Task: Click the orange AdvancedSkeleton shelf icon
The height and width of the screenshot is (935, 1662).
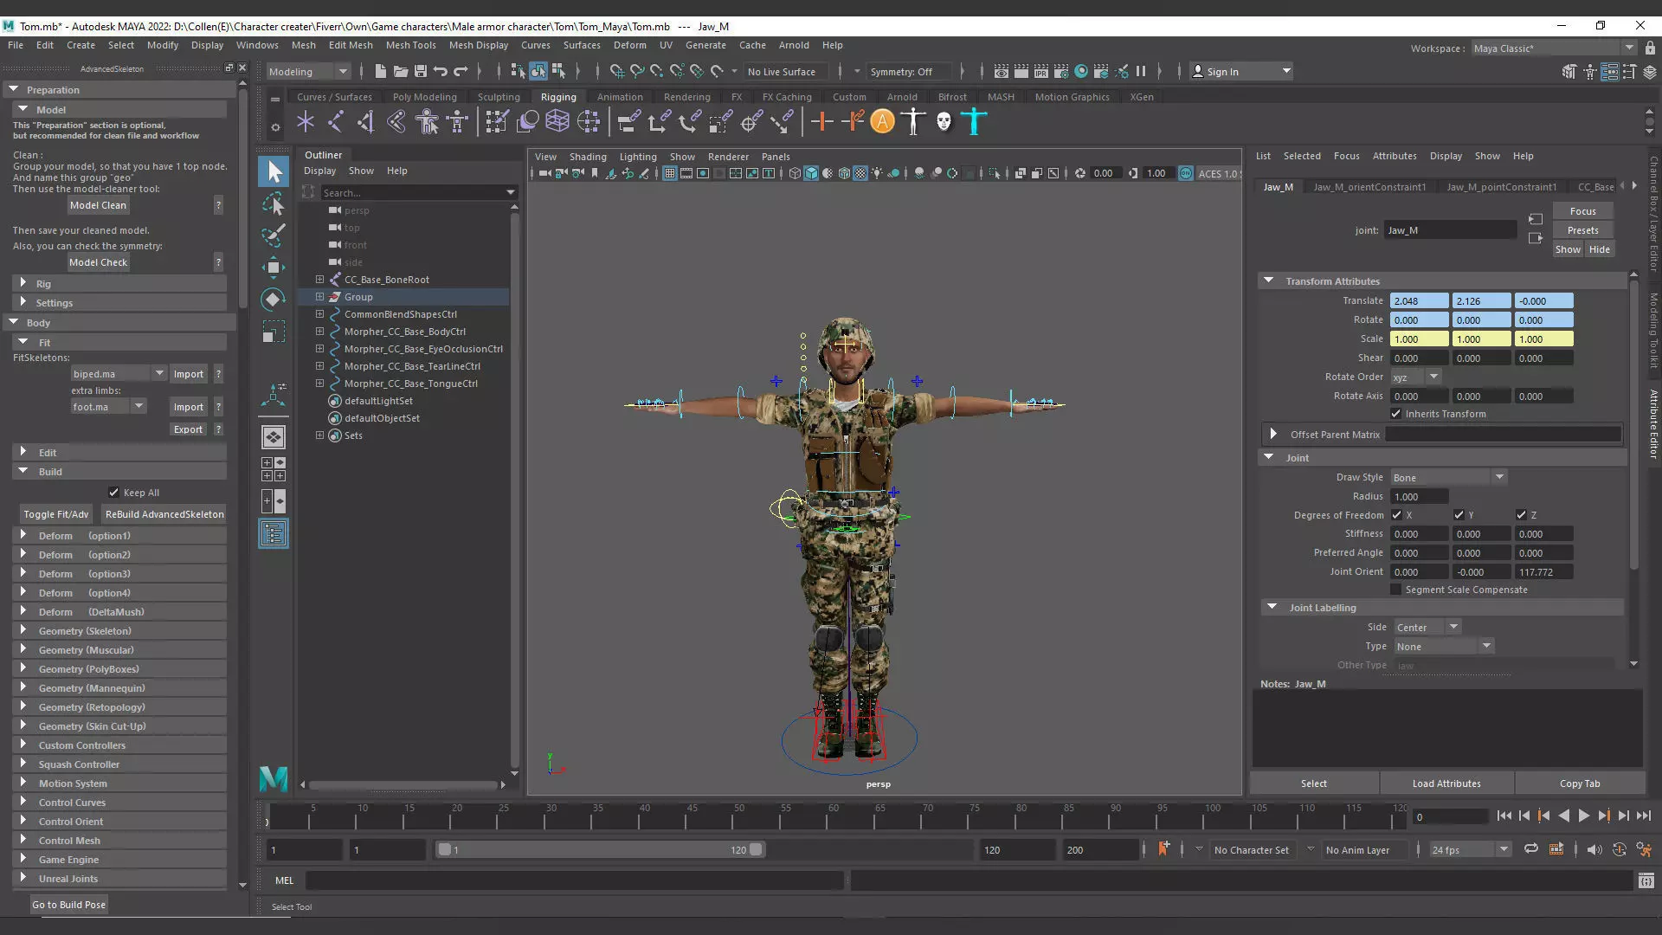Action: click(x=882, y=122)
